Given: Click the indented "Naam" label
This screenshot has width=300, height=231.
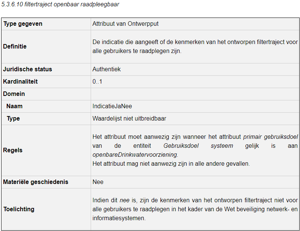Looking at the screenshot, I should click(x=14, y=106).
